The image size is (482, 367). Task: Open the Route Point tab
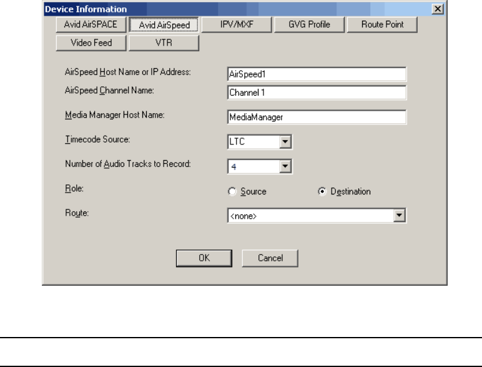point(382,24)
